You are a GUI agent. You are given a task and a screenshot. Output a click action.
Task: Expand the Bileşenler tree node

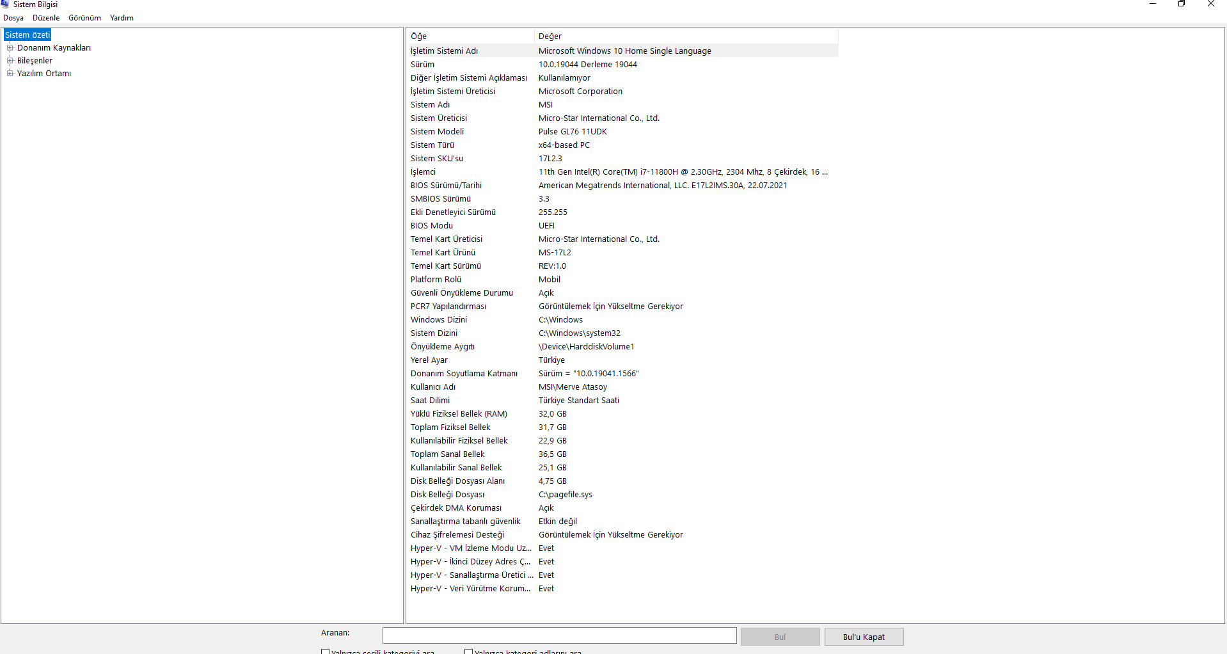point(10,61)
